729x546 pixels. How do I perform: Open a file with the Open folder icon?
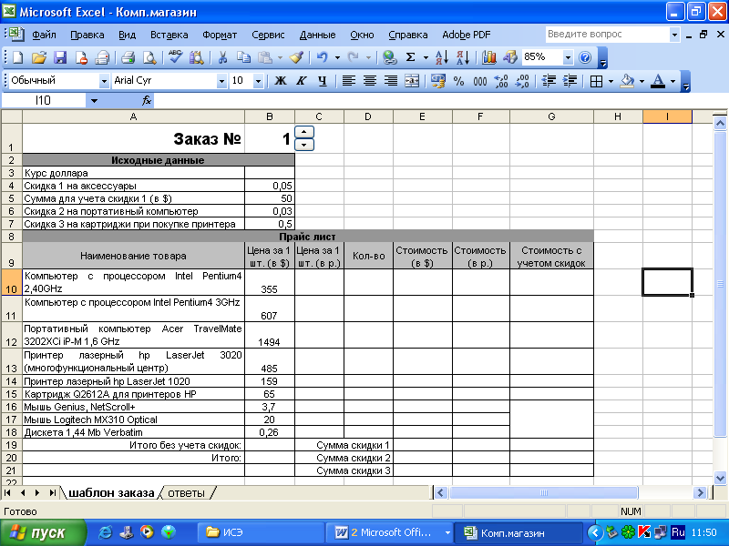(39, 57)
